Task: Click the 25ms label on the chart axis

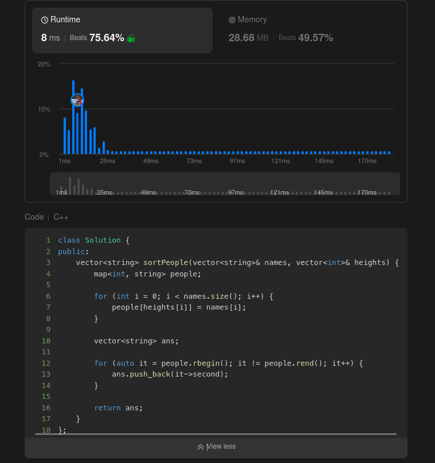Action: point(107,161)
